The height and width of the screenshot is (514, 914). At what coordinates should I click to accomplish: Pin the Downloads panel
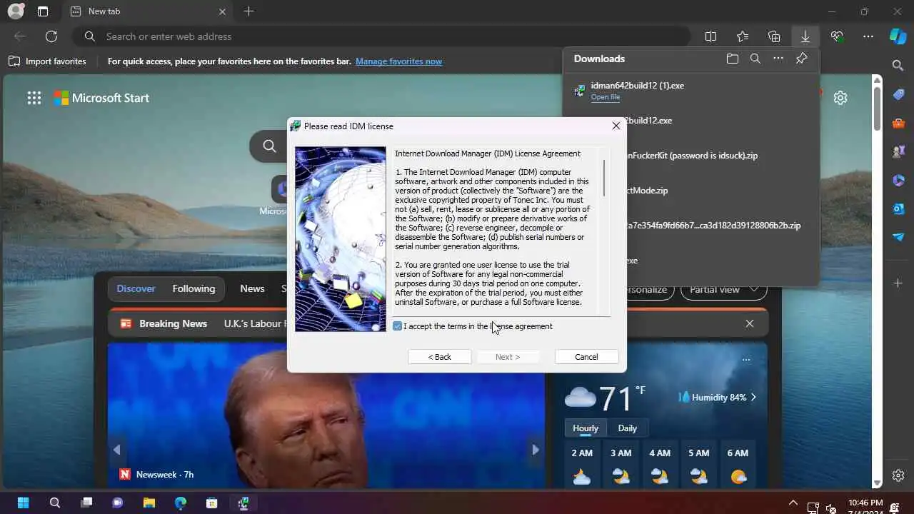(801, 59)
